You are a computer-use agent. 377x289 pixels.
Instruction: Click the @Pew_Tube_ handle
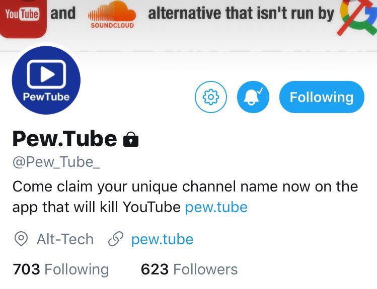click(56, 162)
